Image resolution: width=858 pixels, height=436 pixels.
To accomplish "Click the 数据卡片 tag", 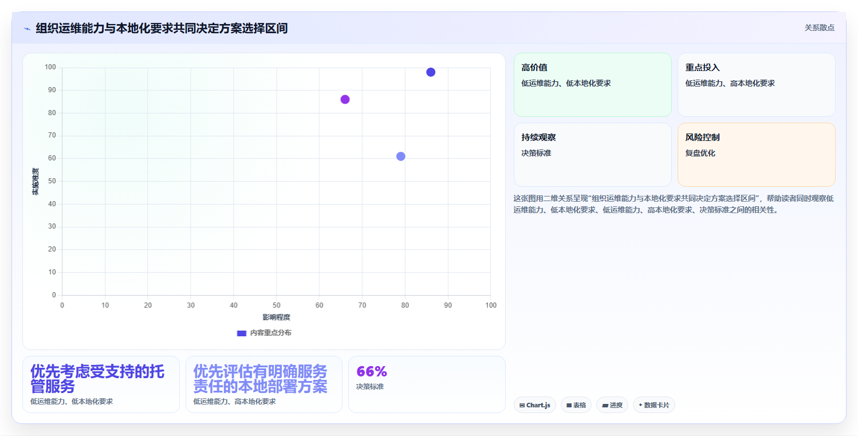I will [654, 405].
